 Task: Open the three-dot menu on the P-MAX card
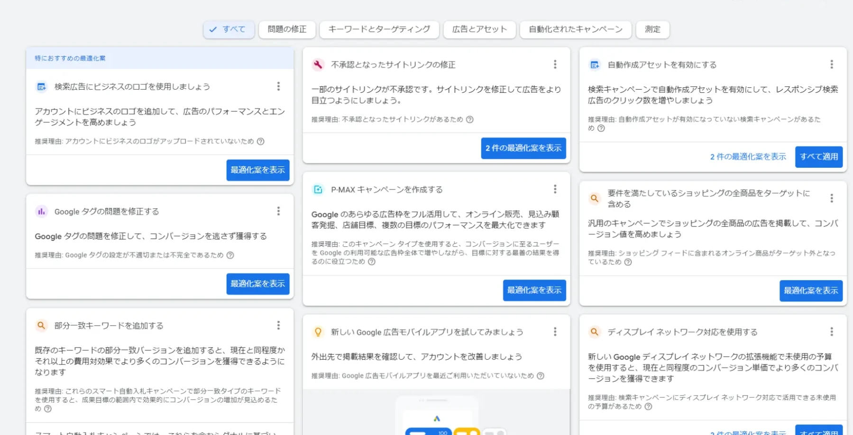click(555, 189)
